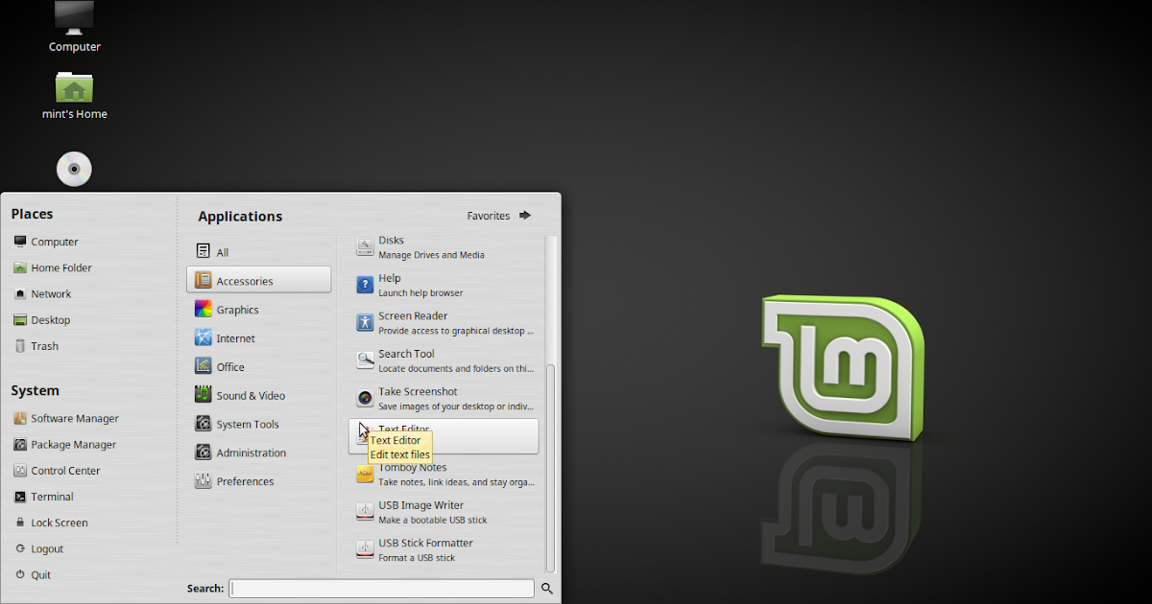Click the Administration category icon
The height and width of the screenshot is (604, 1152).
[x=203, y=453]
